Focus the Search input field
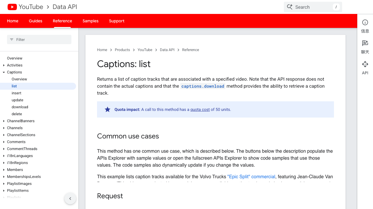This screenshot has height=209, width=373. (x=313, y=7)
